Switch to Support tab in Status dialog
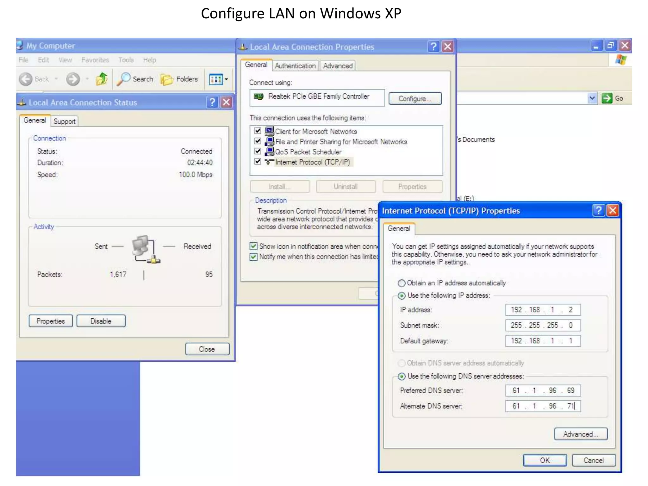648x486 pixels. pos(65,121)
